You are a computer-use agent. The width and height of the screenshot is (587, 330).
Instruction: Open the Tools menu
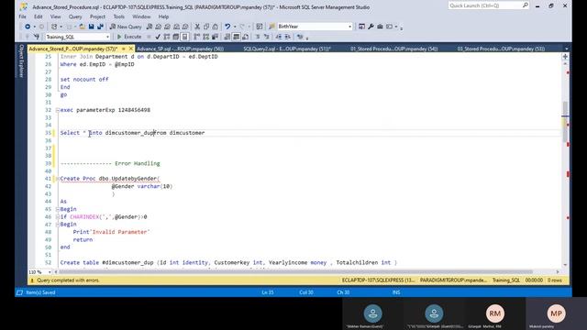[118, 16]
